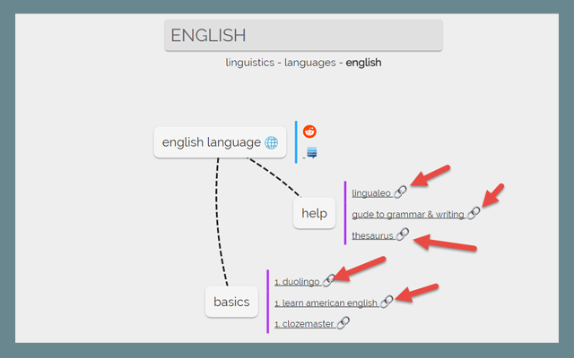Follow the thesaurus link
This screenshot has width=574, height=358.
(373, 235)
